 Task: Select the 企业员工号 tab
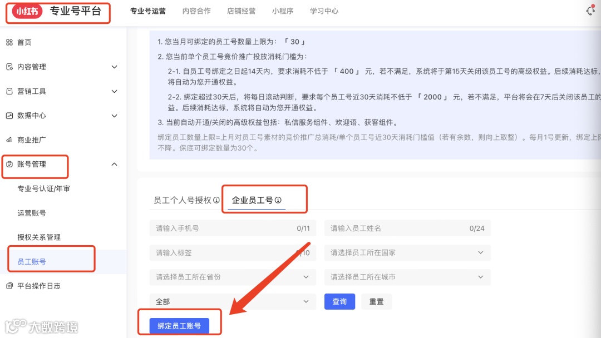click(252, 200)
